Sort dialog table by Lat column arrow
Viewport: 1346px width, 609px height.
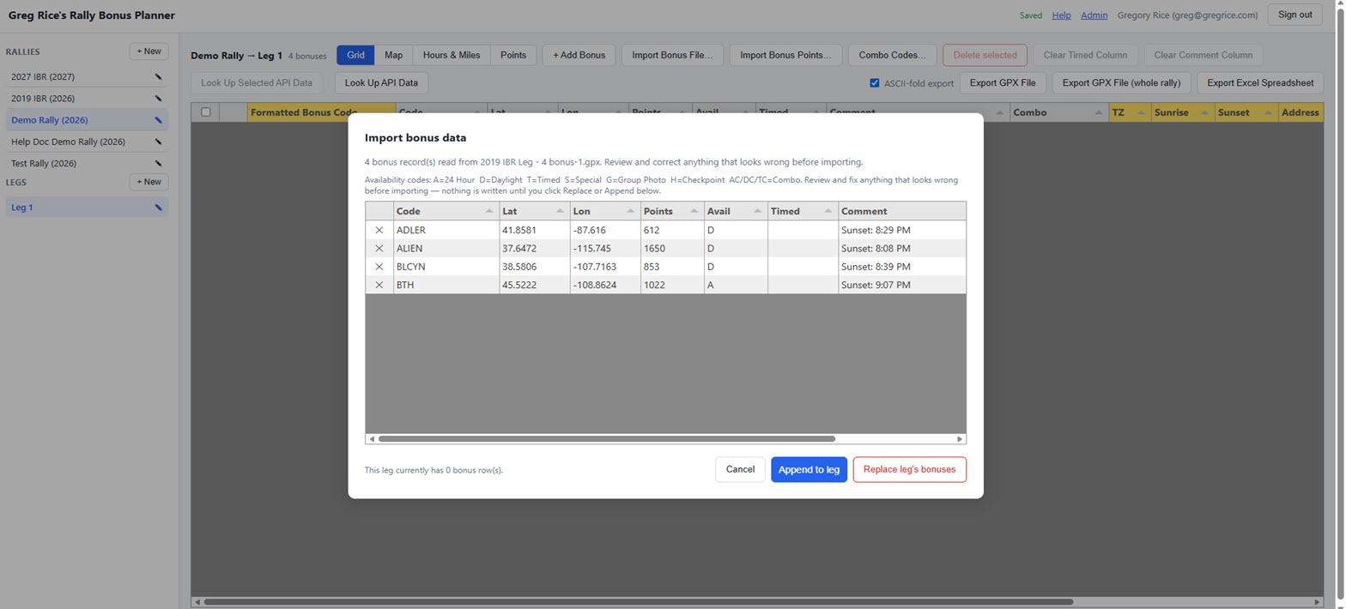click(x=560, y=211)
